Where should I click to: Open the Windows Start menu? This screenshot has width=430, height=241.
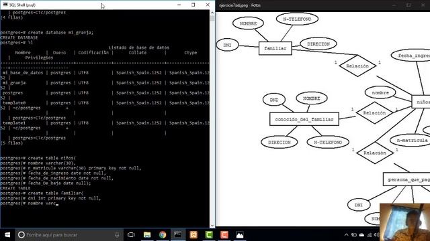click(7, 235)
